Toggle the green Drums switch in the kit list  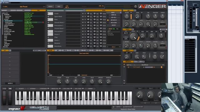pos(114,29)
